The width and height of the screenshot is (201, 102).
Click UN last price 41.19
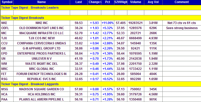point(79,59)
